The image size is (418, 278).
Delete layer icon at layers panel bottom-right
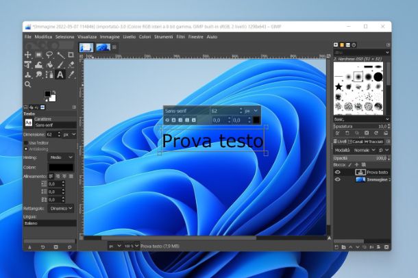(x=386, y=247)
